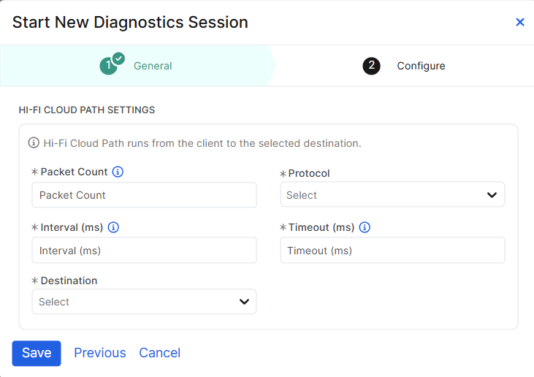The image size is (534, 377).
Task: Focus the Interval (ms) input field
Action: tap(144, 251)
